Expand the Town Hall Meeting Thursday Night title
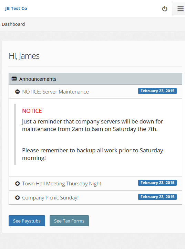 [62, 184]
